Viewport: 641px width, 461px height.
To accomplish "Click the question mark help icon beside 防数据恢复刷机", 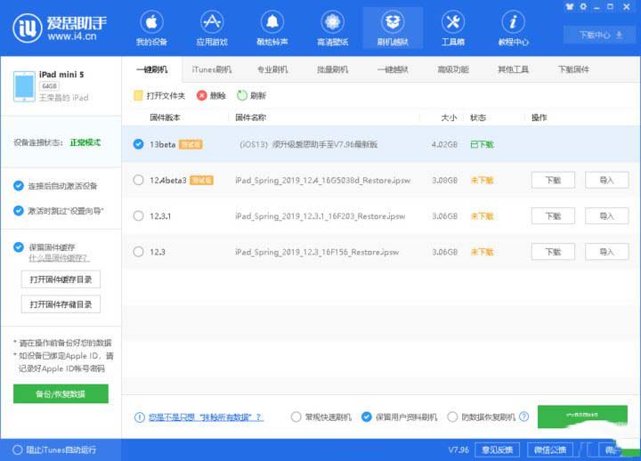I will coord(523,417).
